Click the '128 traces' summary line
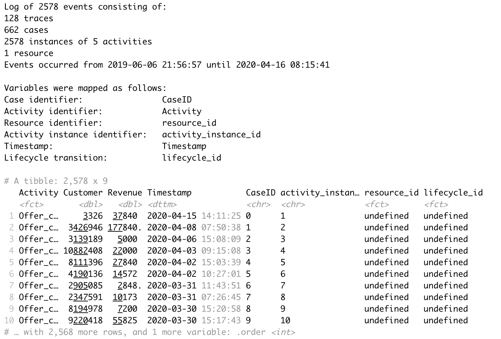501x339 pixels. pos(29,18)
